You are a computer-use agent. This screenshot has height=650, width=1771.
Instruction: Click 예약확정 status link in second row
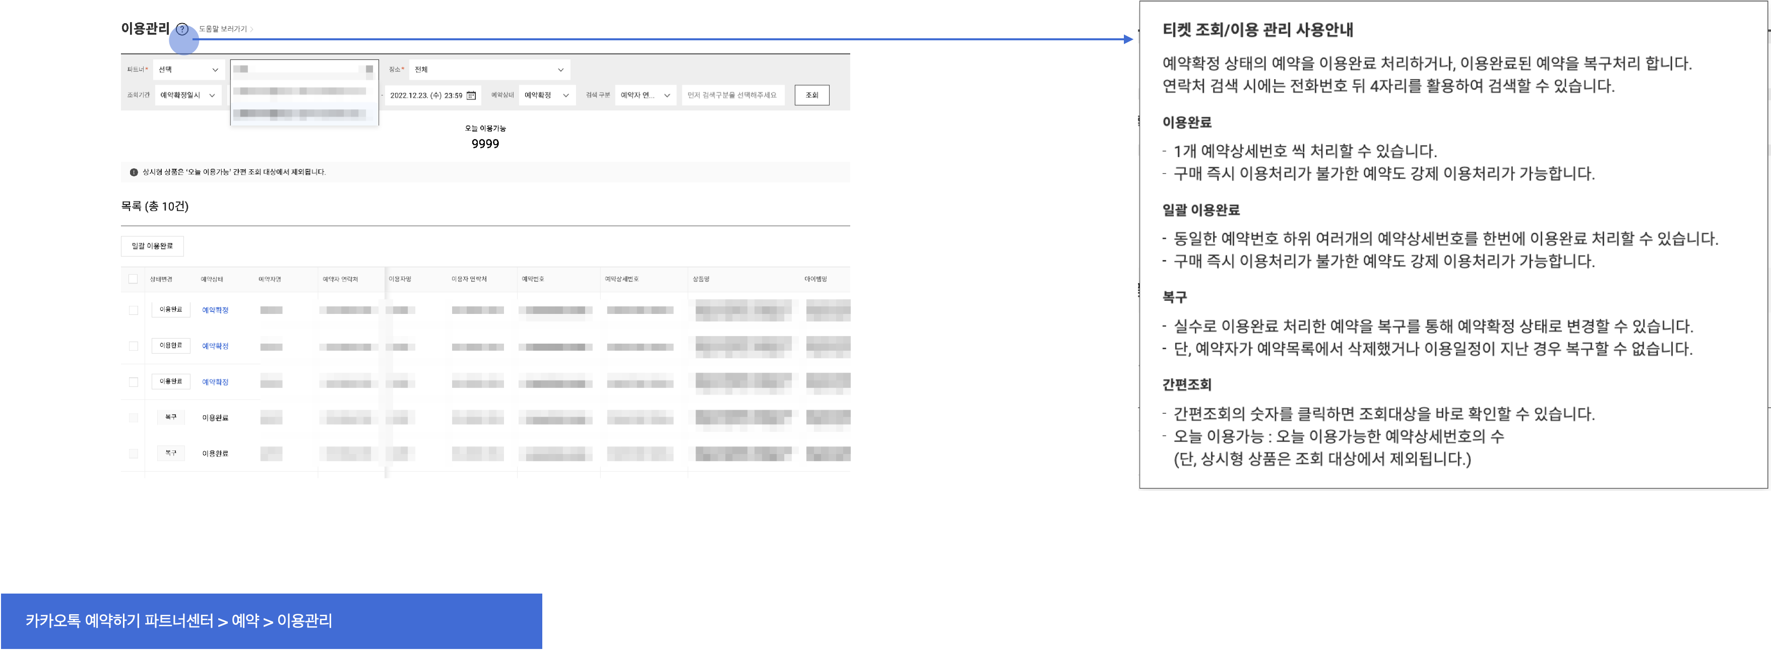click(x=215, y=346)
